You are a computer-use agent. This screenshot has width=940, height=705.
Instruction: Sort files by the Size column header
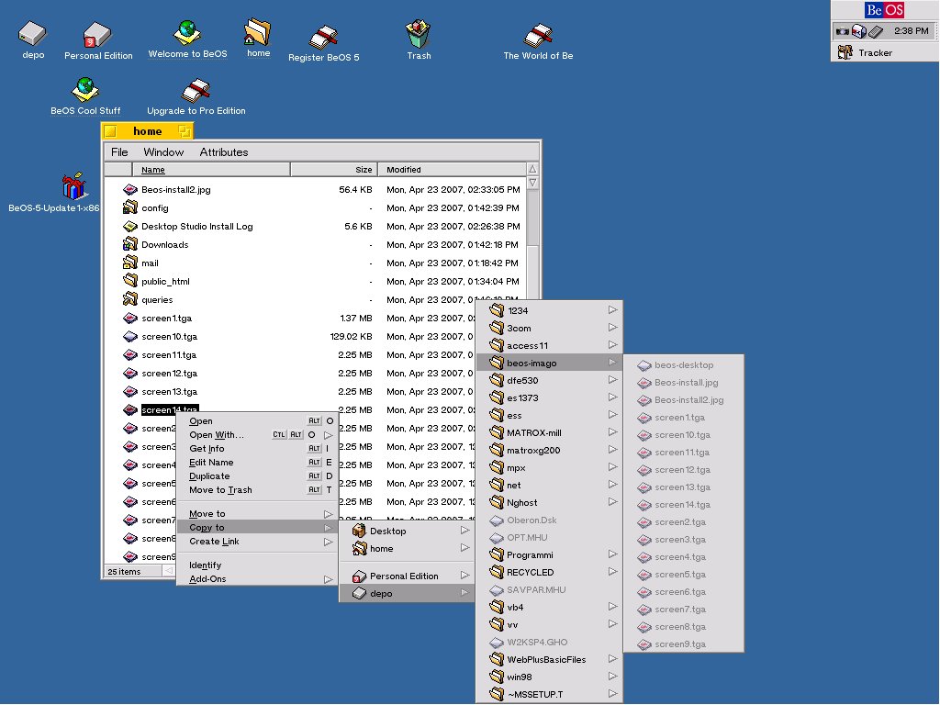[332, 170]
